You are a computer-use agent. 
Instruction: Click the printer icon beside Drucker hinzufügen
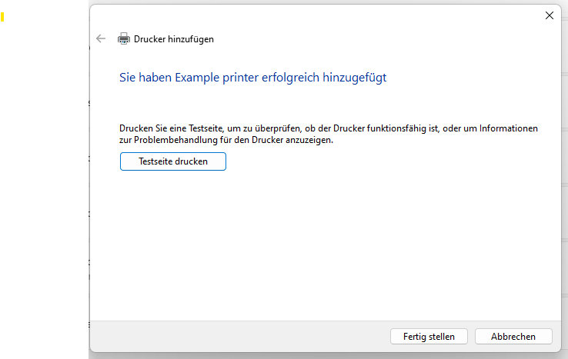123,38
